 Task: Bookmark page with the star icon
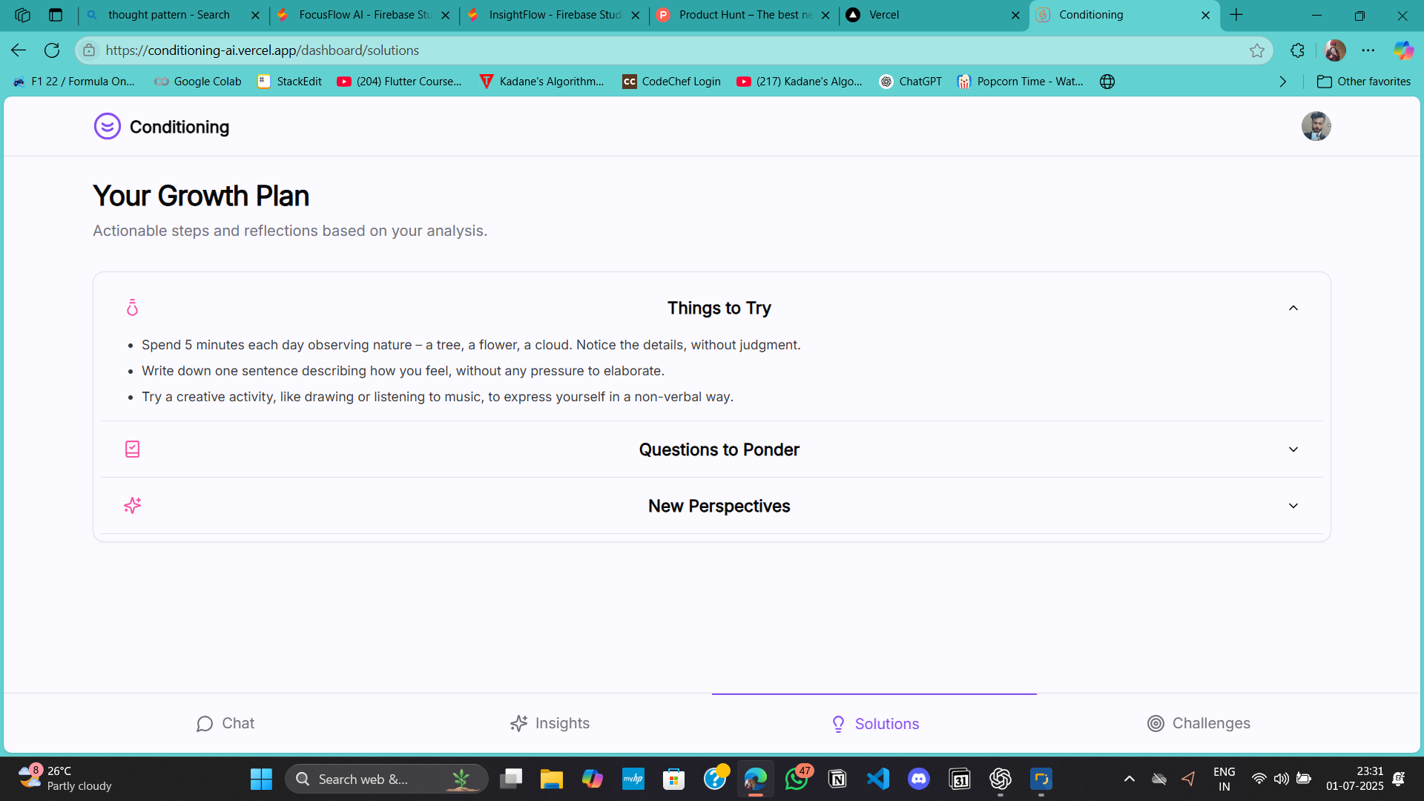1256,50
